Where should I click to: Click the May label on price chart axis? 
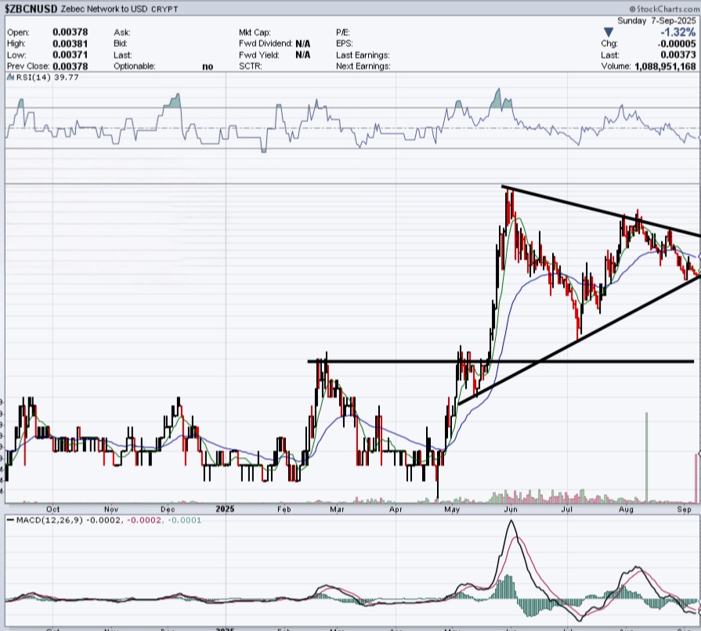(452, 509)
